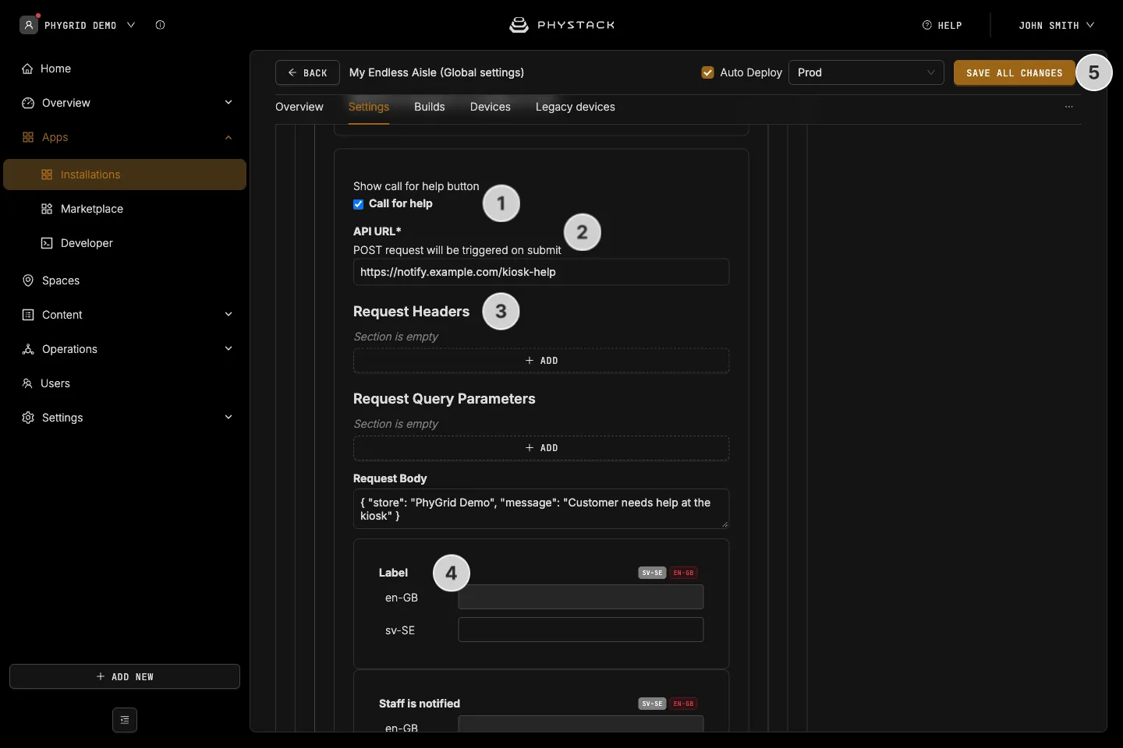Collapse the Apps sidebar section
1123x748 pixels.
[x=228, y=137]
